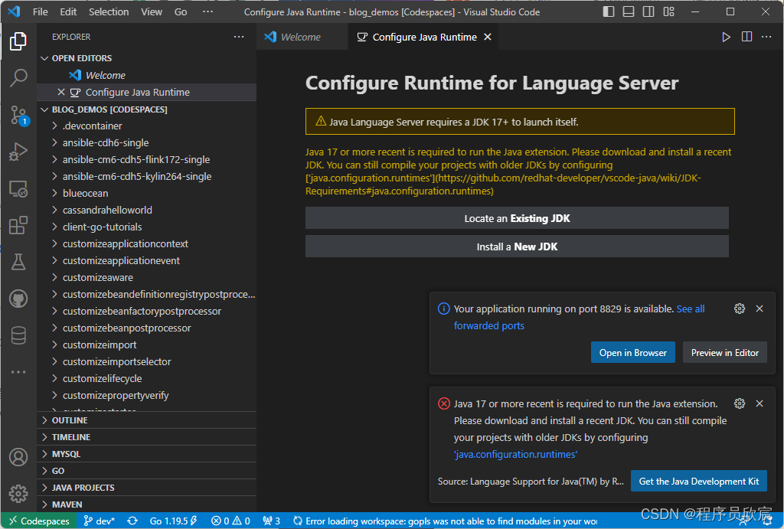Open the Search view in activity bar
This screenshot has width=784, height=529.
pyautogui.click(x=18, y=77)
